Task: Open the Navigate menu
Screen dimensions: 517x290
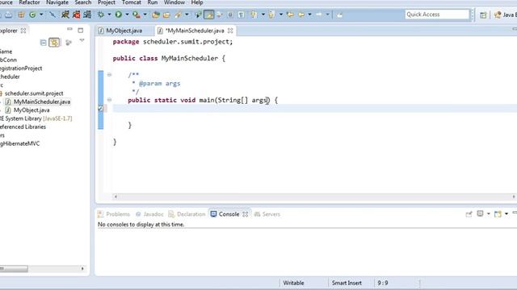Action: click(57, 2)
